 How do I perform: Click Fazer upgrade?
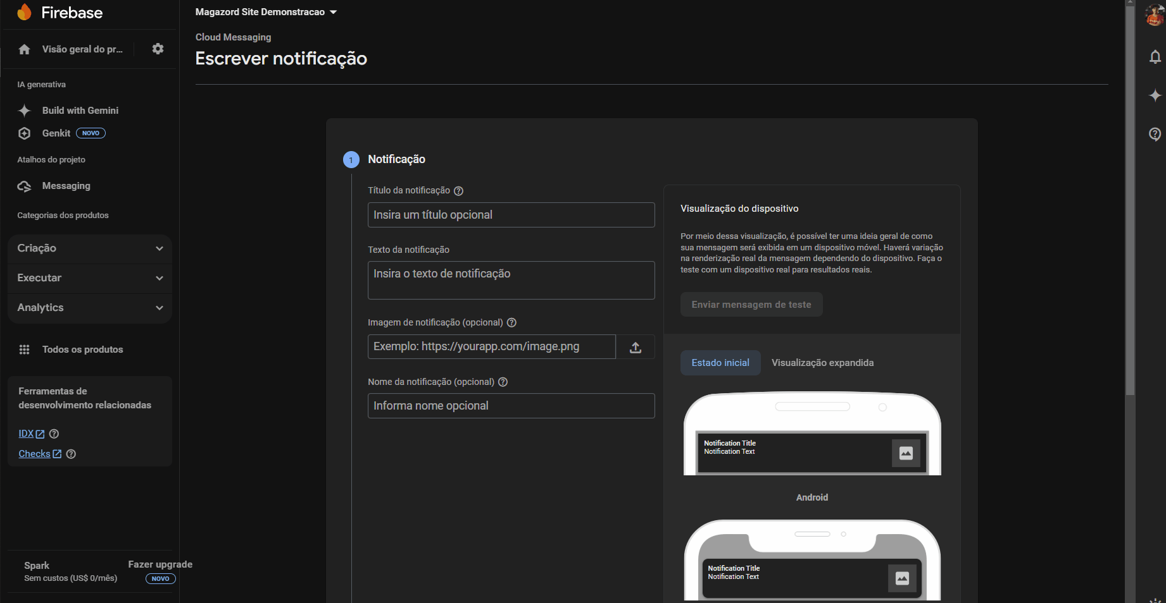[x=160, y=564]
